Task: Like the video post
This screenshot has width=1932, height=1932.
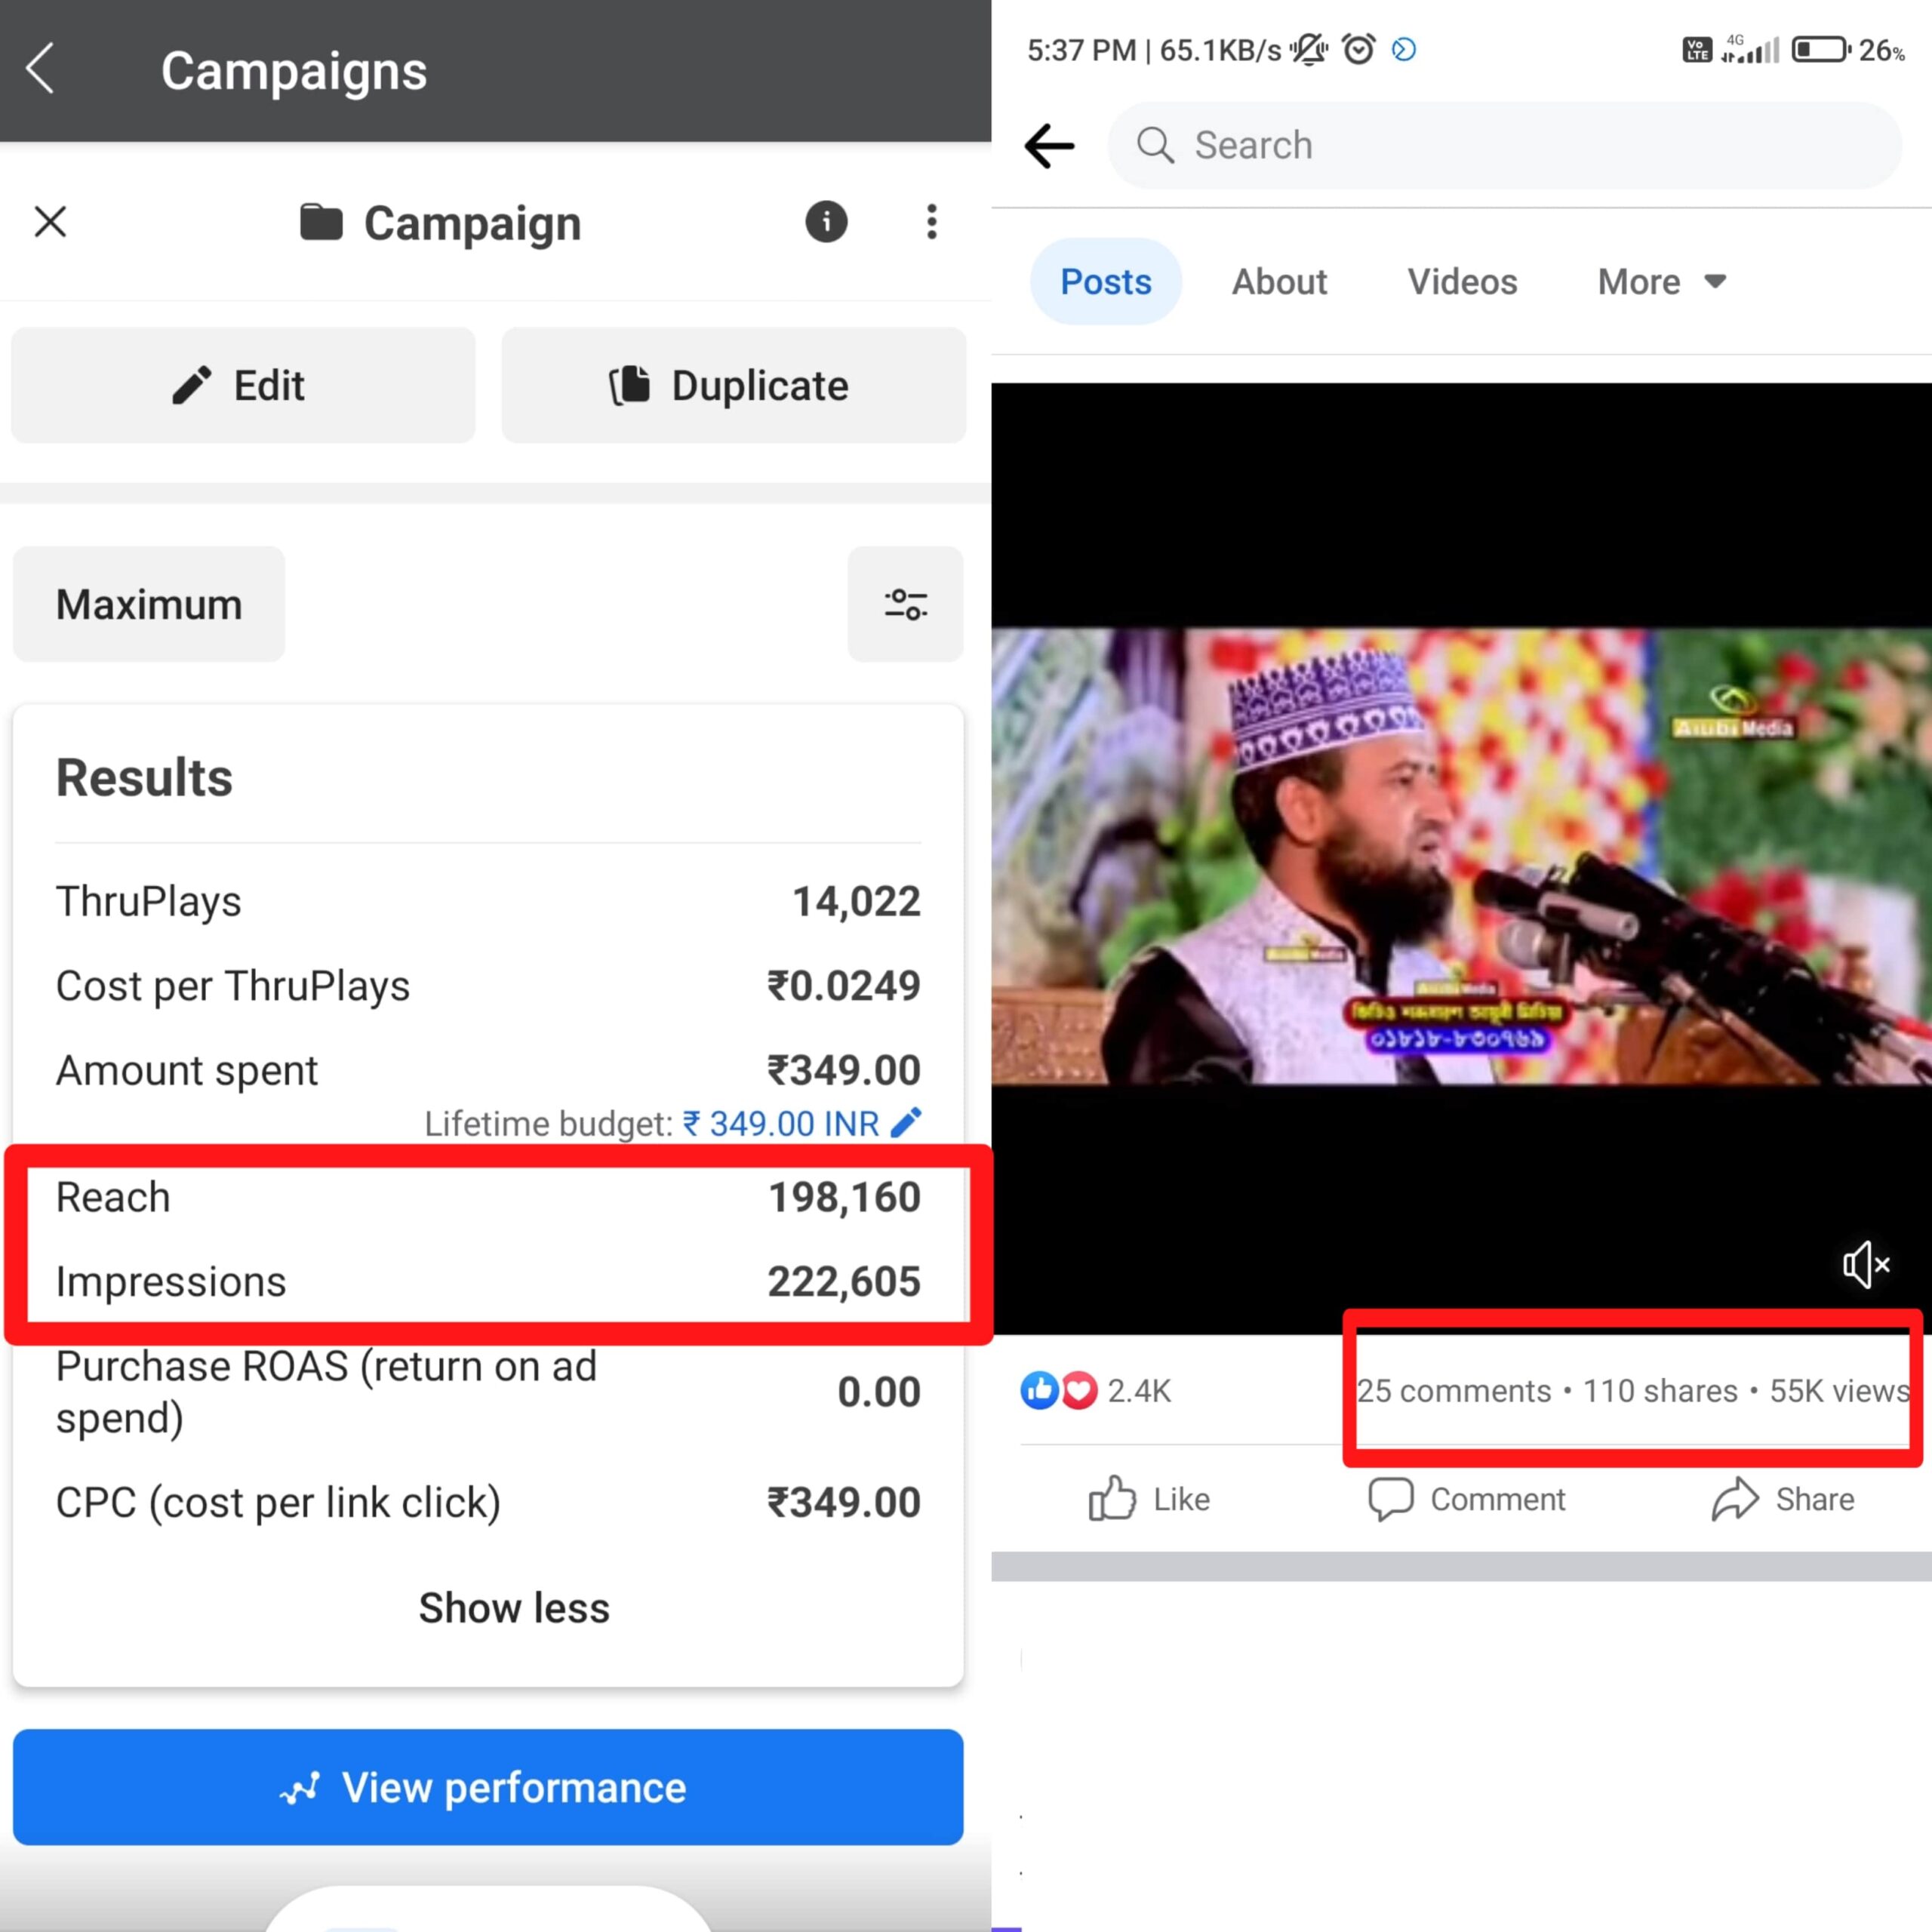Action: [x=1149, y=1499]
